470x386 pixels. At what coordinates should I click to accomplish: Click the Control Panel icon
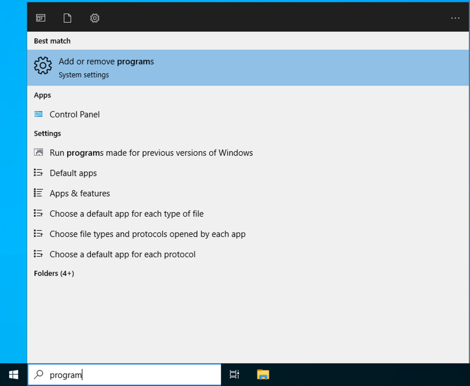[x=38, y=114]
